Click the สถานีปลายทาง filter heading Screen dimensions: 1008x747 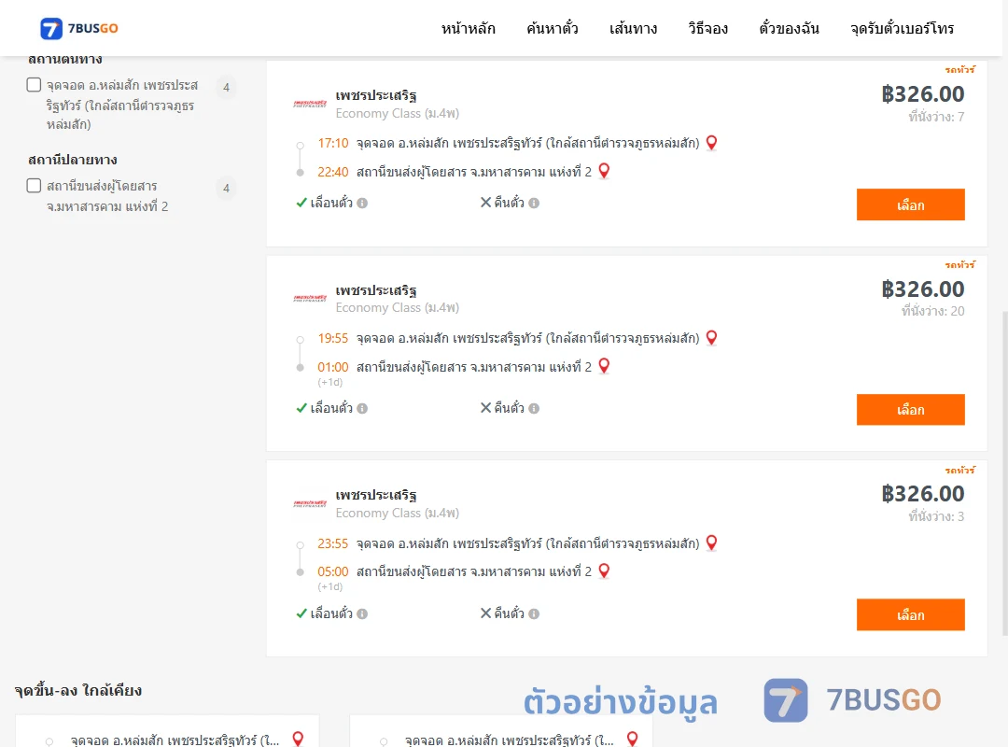tap(73, 160)
